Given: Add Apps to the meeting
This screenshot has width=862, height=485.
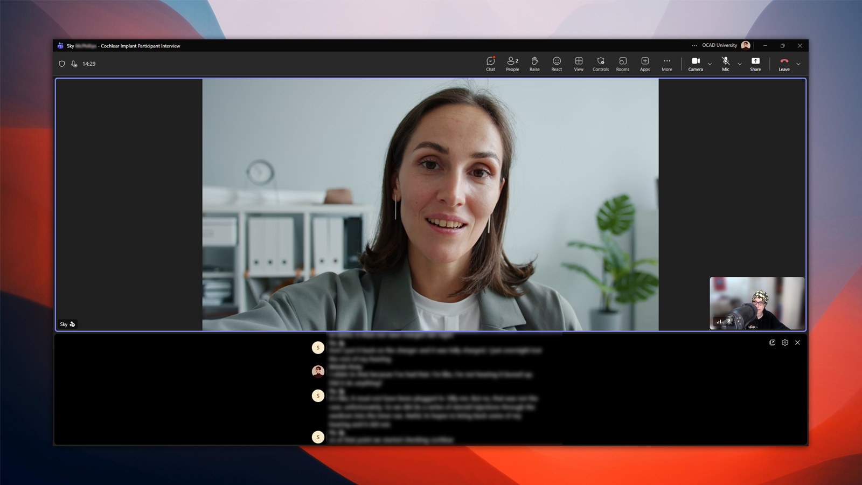Looking at the screenshot, I should 645,64.
